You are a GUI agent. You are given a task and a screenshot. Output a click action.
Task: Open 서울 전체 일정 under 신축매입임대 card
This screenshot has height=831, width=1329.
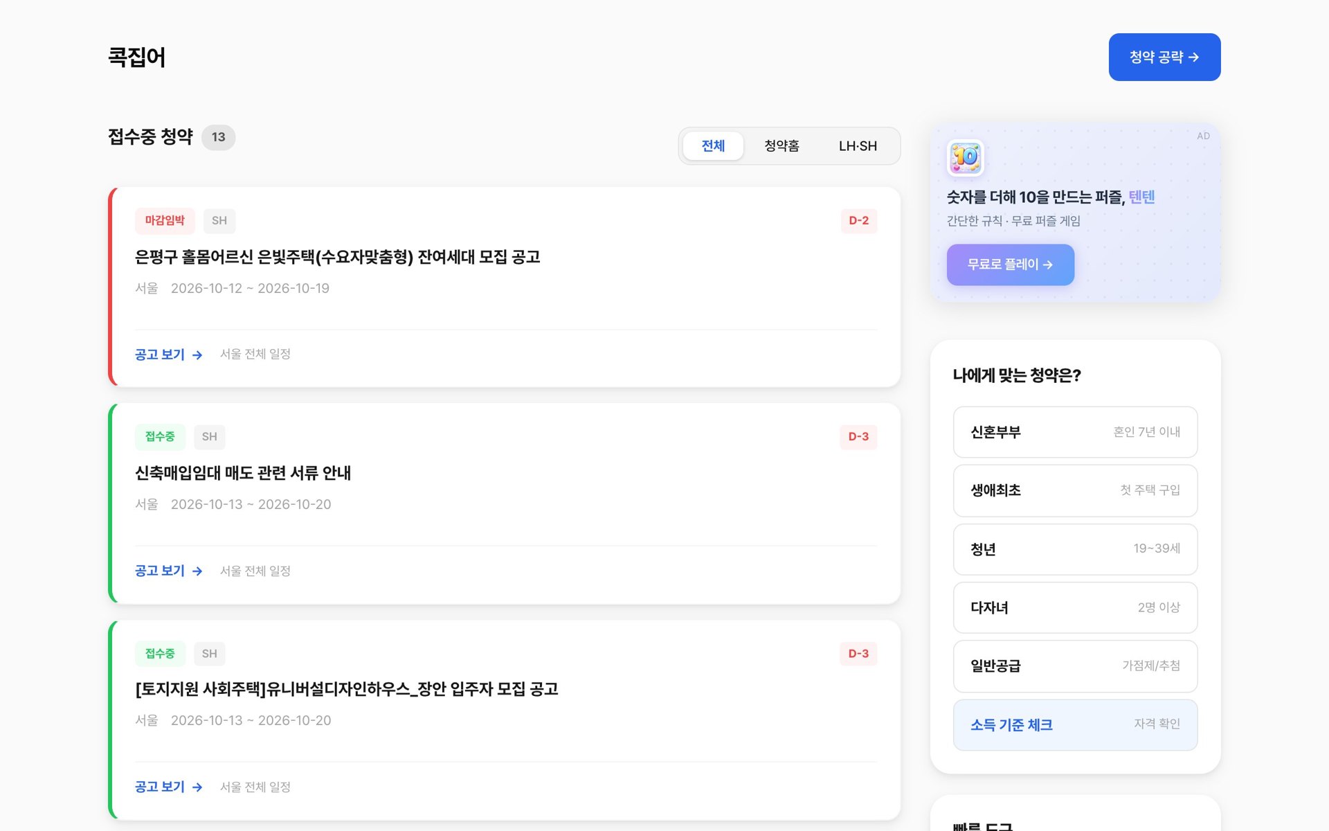[255, 571]
